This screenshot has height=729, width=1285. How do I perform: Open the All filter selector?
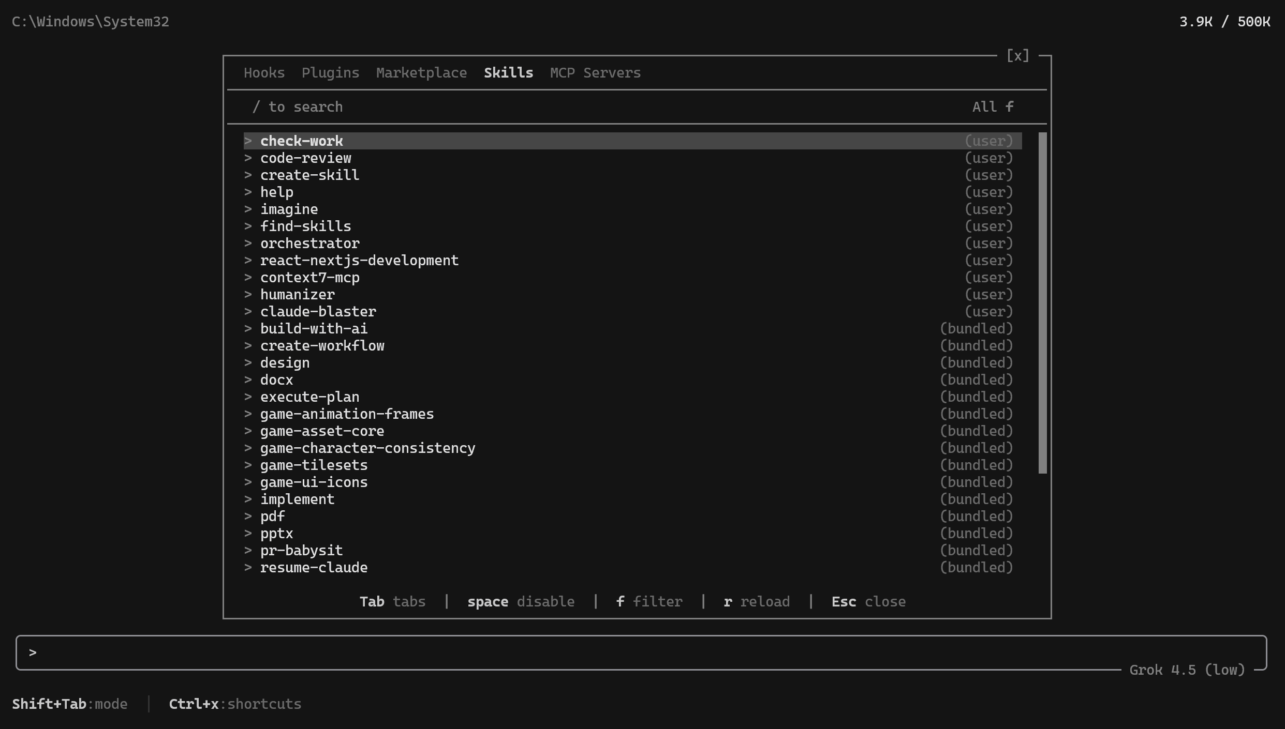[x=993, y=107]
